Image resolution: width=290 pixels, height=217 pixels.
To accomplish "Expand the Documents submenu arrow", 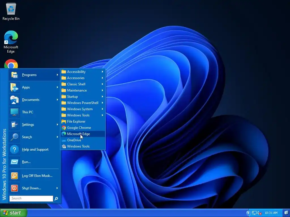I will pyautogui.click(x=57, y=100).
